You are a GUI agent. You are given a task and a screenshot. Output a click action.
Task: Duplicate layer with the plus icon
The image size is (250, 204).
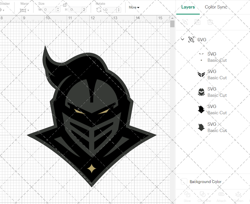pos(197,22)
